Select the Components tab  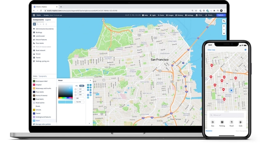click(x=38, y=20)
